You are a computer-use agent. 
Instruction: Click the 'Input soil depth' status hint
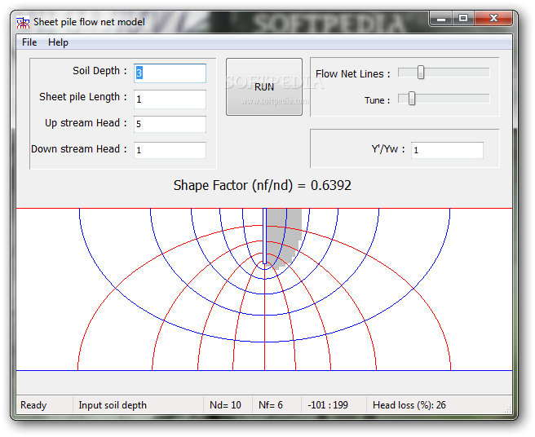(x=113, y=405)
